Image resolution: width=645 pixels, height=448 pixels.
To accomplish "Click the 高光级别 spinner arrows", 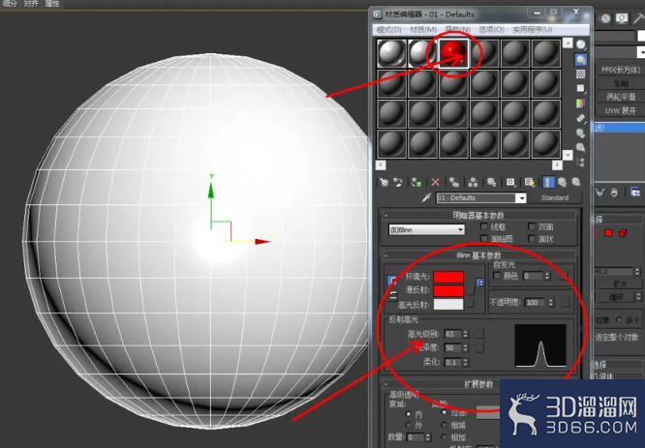I will (x=465, y=334).
